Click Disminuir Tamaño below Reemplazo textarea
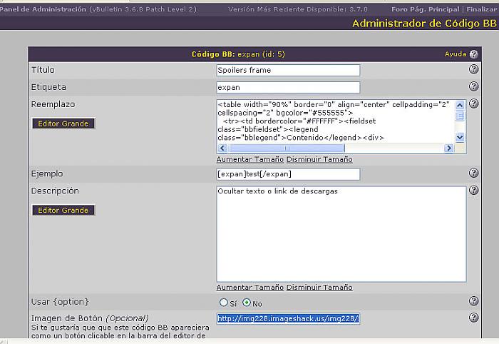 pyautogui.click(x=319, y=159)
